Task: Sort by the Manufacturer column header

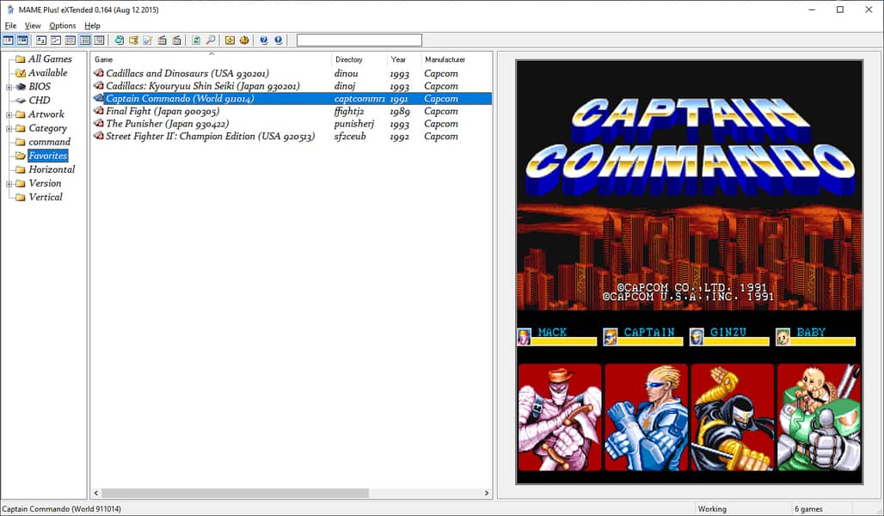Action: [456, 59]
